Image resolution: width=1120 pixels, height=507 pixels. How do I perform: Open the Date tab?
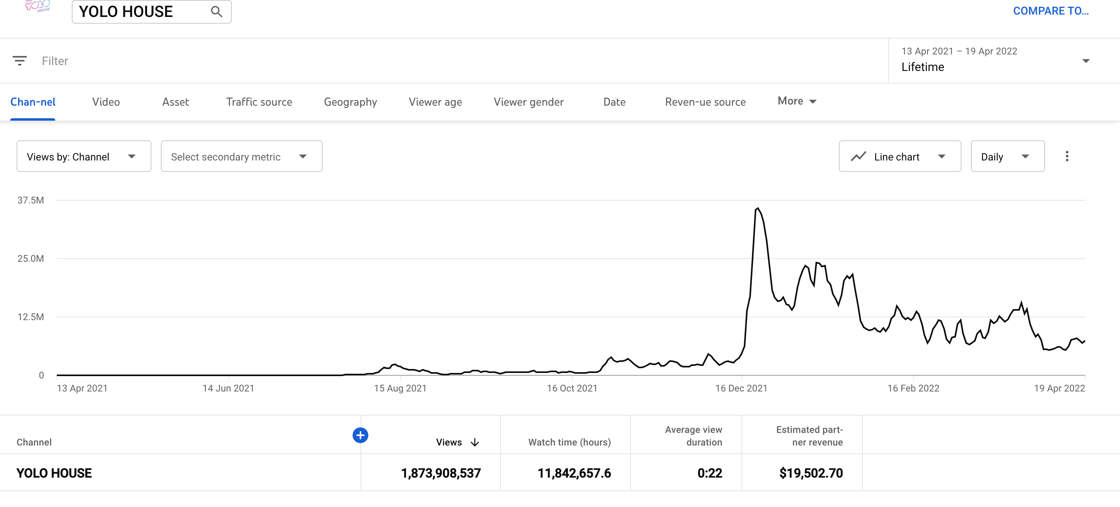(x=614, y=102)
